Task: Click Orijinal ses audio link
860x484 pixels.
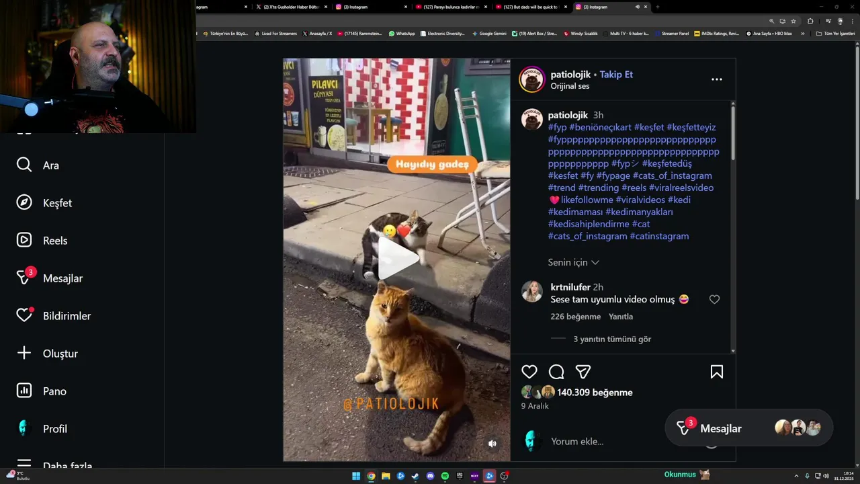Action: click(570, 86)
